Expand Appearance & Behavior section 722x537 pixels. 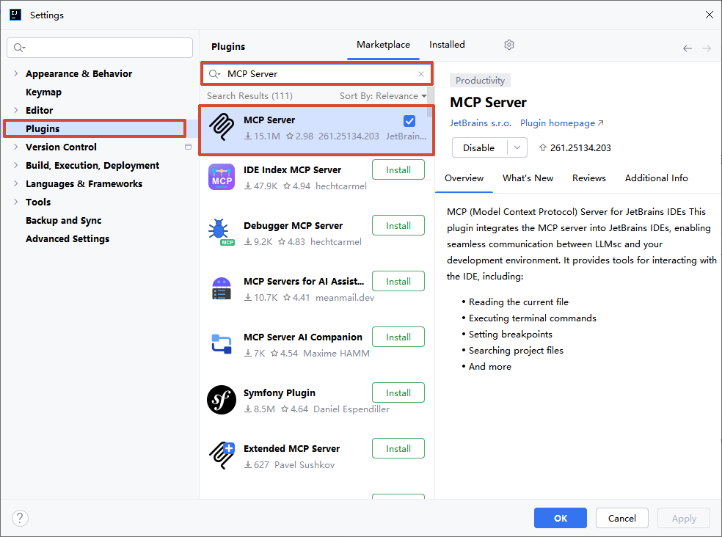[15, 73]
